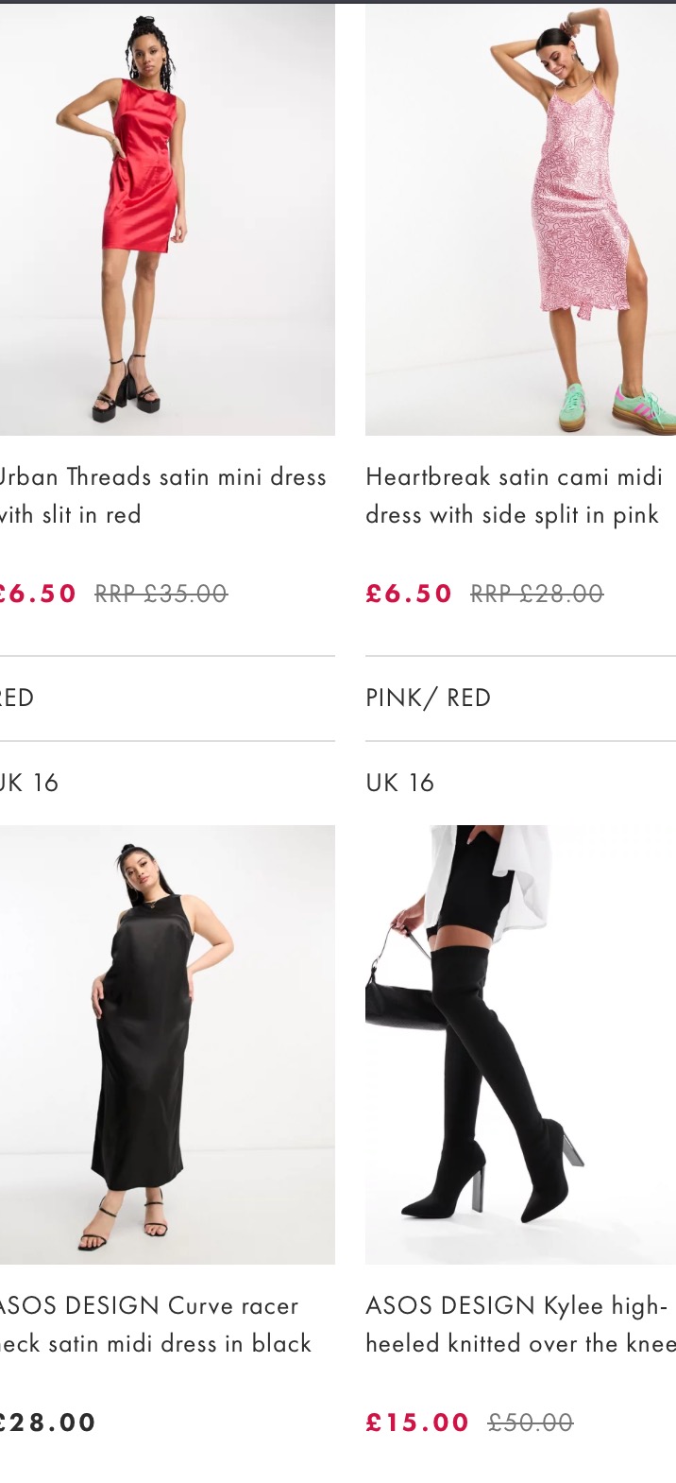Click the crossed-out RRP £35.00 price
Screen dimensions: 676x1483
tap(161, 594)
